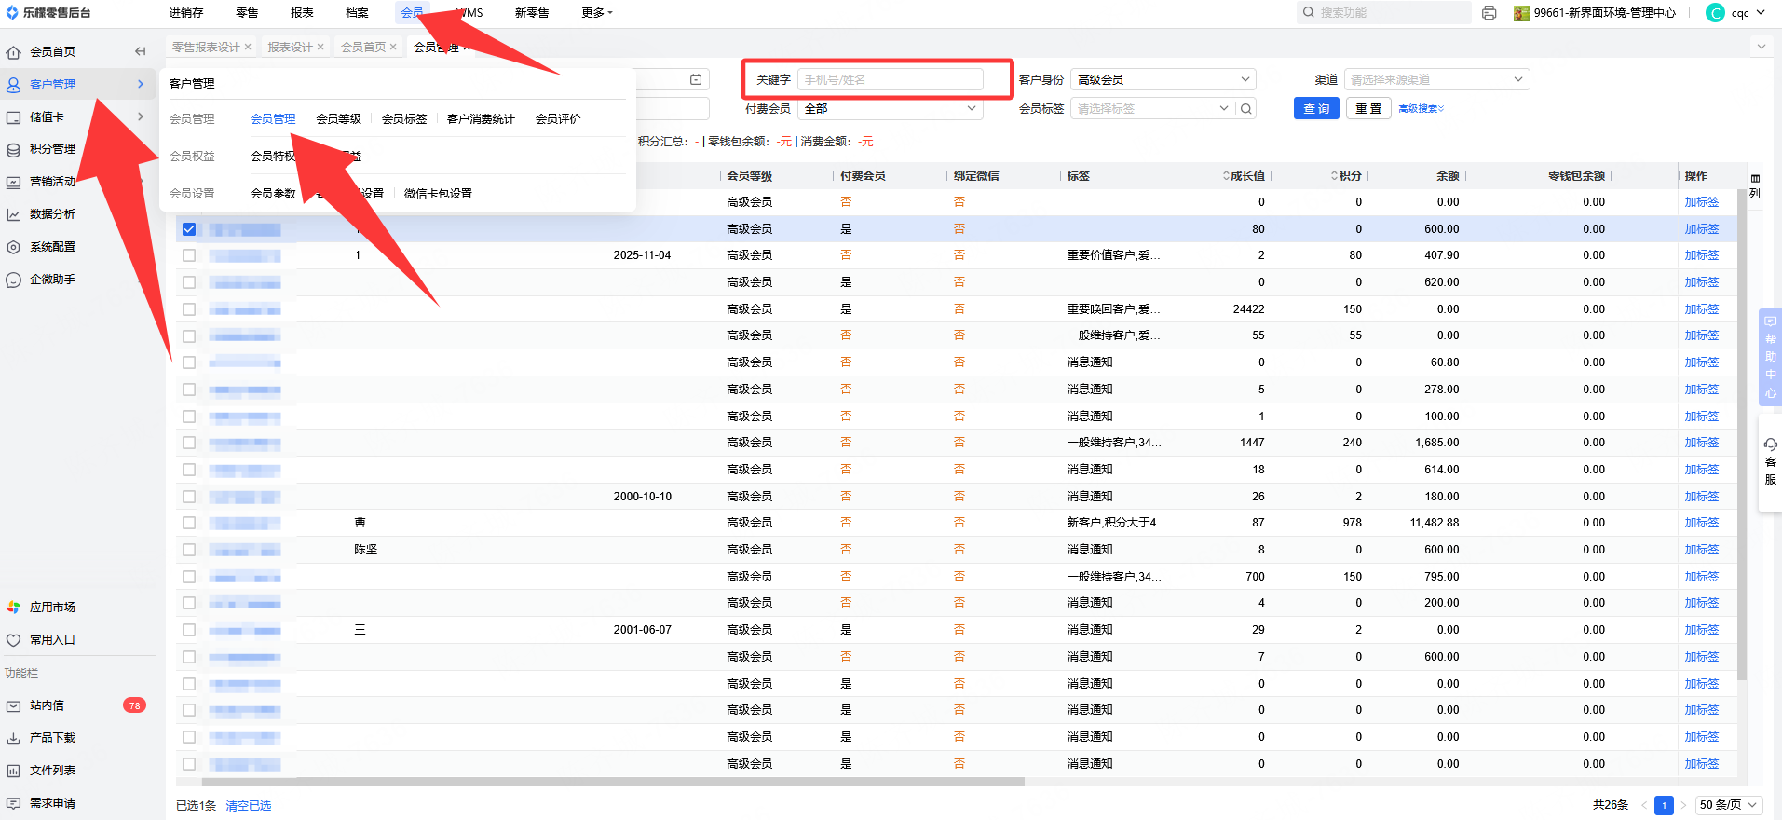Close the 报表设计 tab
Screen dimensions: 1782x820
320,48
